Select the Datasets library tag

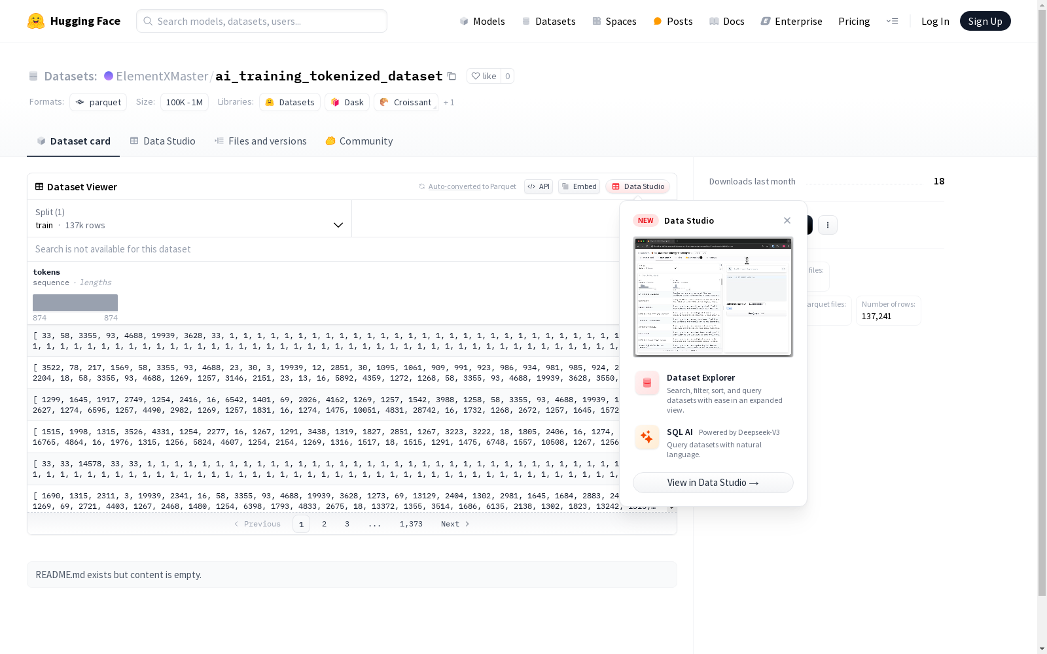(x=290, y=102)
